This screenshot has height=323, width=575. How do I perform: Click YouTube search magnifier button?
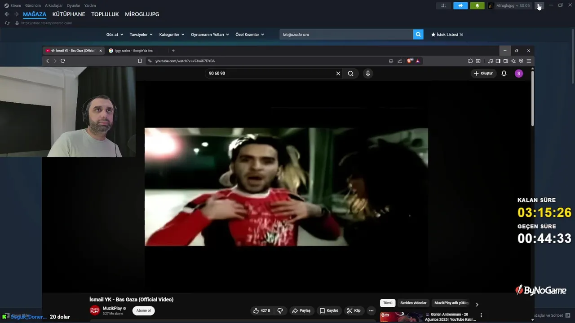point(350,74)
